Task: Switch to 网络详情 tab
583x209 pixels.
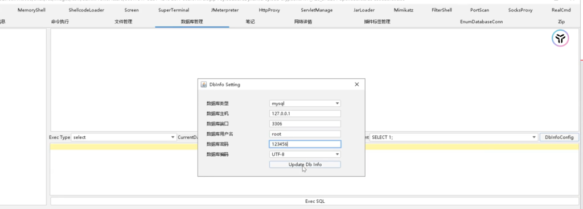Action: point(303,22)
